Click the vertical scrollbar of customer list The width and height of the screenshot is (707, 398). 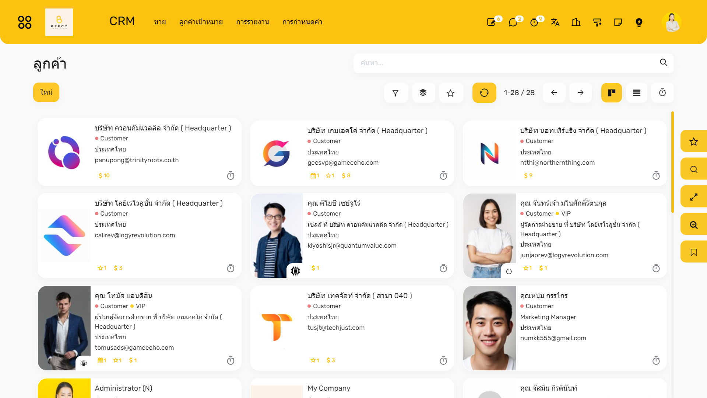pos(672,162)
